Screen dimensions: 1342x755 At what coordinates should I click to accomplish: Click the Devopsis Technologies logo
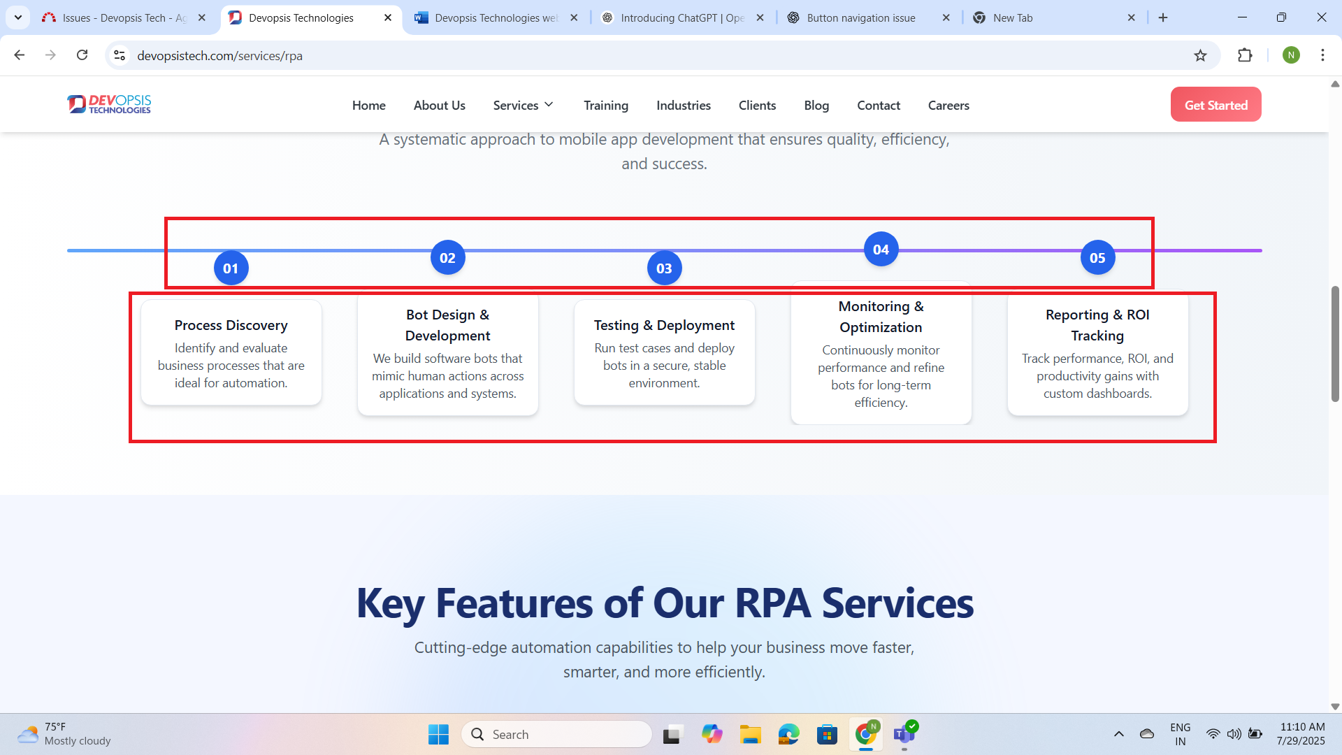109,104
